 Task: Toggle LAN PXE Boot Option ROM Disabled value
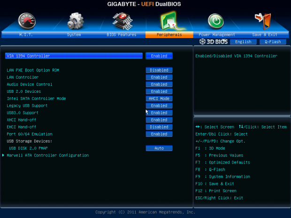(x=159, y=70)
